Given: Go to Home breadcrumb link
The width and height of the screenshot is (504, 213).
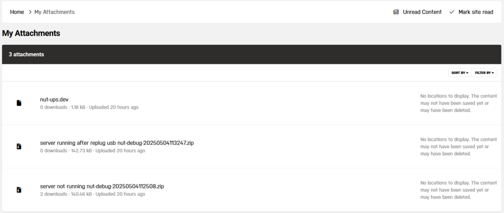Looking at the screenshot, I should click(x=17, y=12).
